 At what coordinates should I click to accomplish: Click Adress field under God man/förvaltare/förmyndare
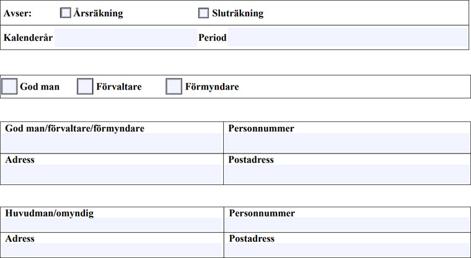pyautogui.click(x=112, y=174)
